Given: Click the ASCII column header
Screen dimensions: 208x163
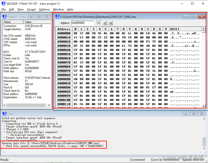Looking at the screenshot, I should [185, 29].
